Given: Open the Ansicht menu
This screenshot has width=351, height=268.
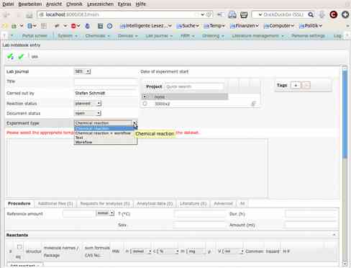Looking at the screenshot, I should pos(54,4).
